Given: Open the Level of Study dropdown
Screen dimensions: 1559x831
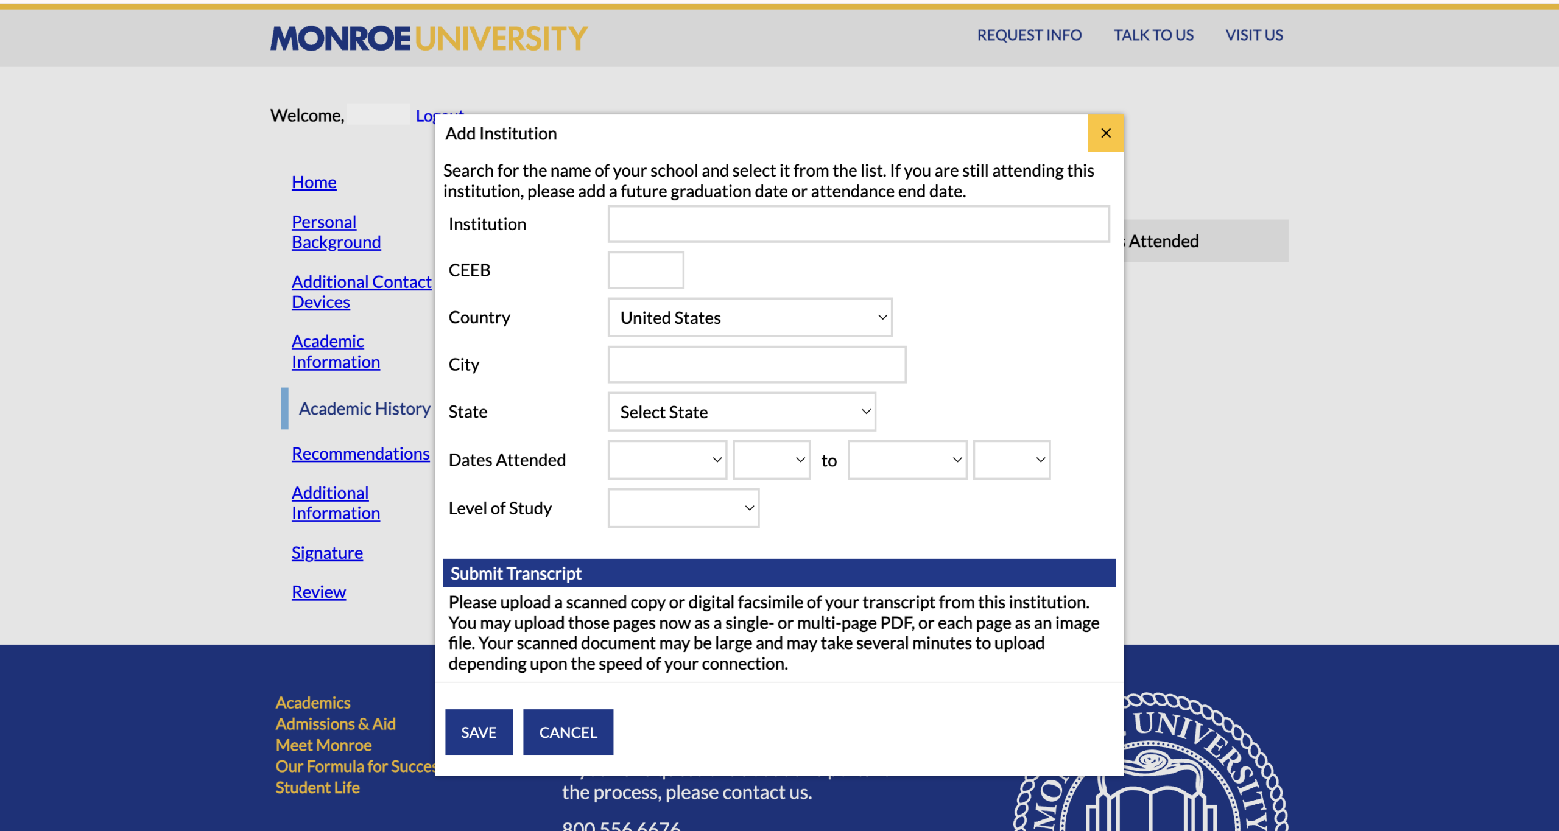Looking at the screenshot, I should pos(683,508).
